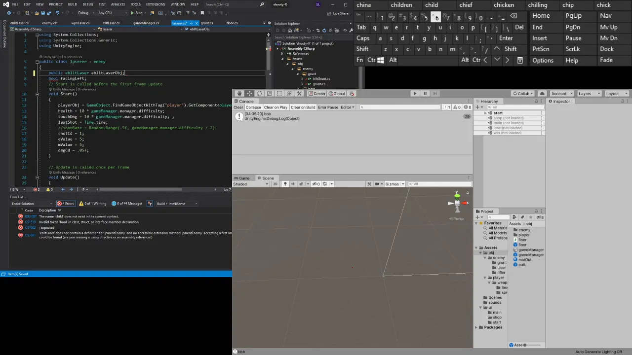Toggle scene audio in Scene view

pos(293,184)
